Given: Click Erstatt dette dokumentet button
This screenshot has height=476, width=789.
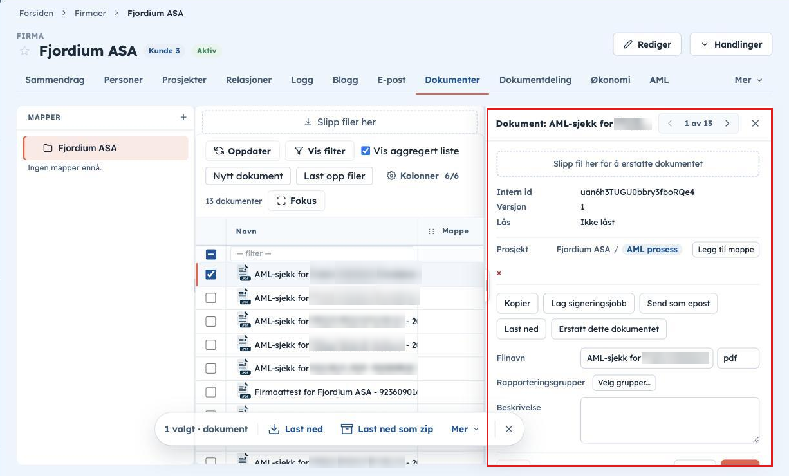Looking at the screenshot, I should (609, 329).
